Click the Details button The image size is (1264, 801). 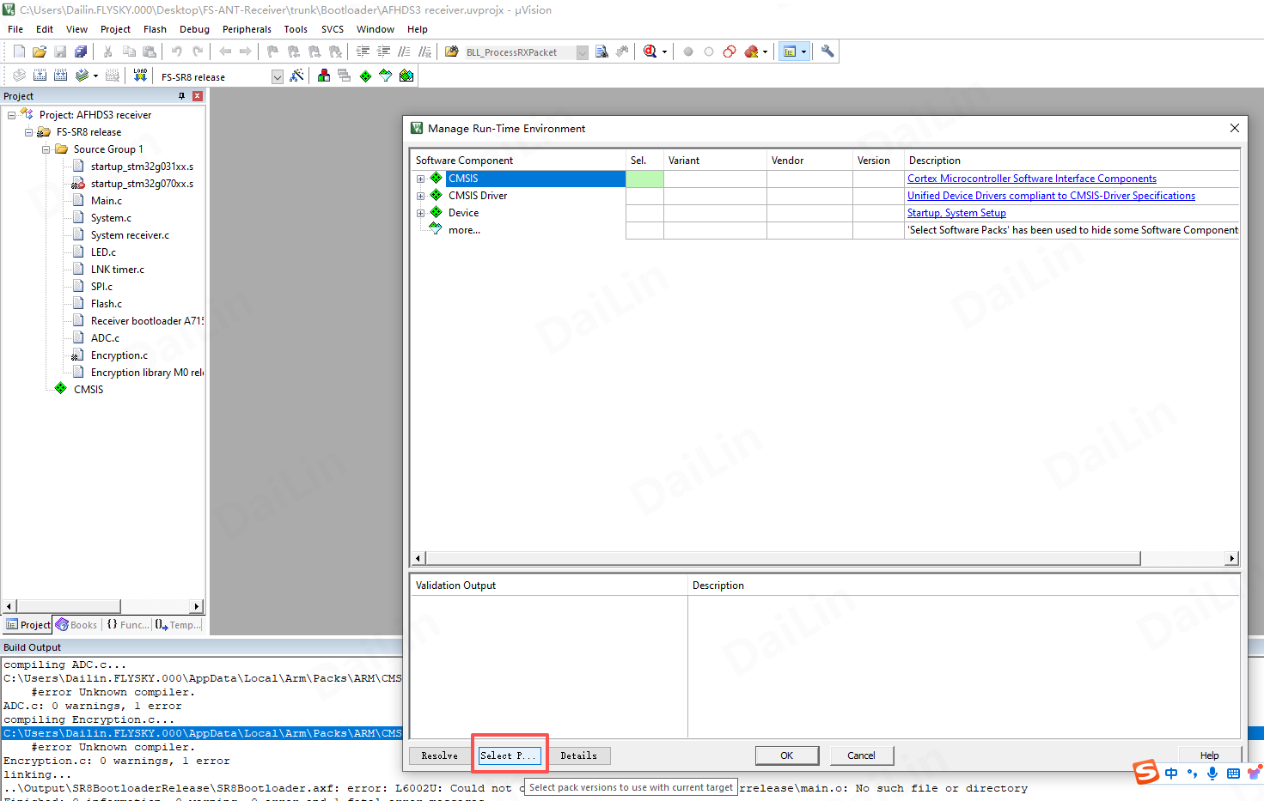coord(579,755)
